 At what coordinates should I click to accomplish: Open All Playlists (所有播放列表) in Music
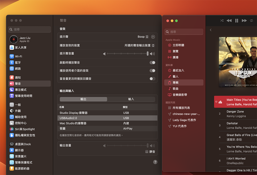click(184, 108)
